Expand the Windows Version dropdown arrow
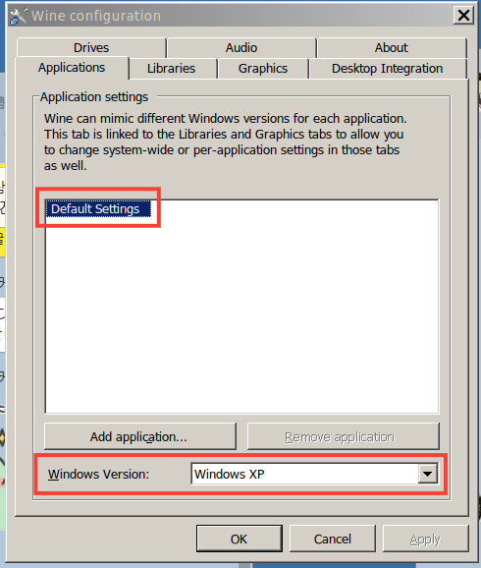 point(428,474)
